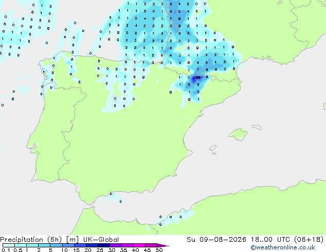Open the weatheronline.co.uk link

[x=283, y=247]
